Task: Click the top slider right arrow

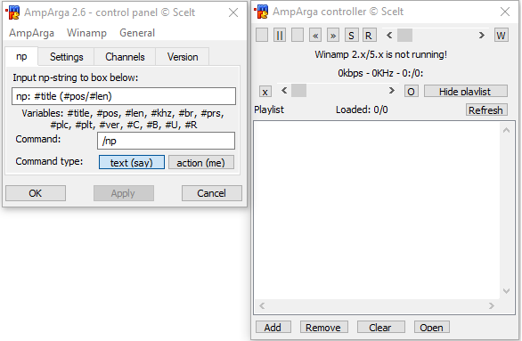Action: 481,36
